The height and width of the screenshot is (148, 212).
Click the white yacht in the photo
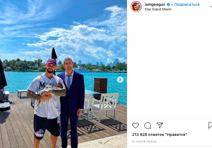pos(82,70)
